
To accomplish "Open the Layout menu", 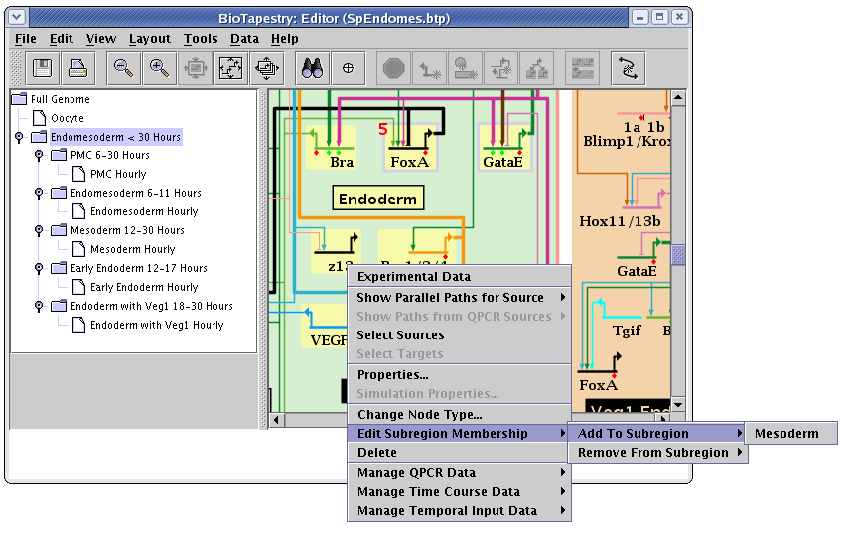I will click(x=149, y=39).
